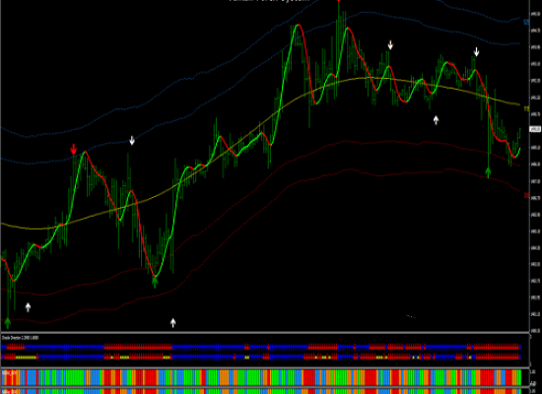Click the Oracle Direction indicator label

[21, 338]
